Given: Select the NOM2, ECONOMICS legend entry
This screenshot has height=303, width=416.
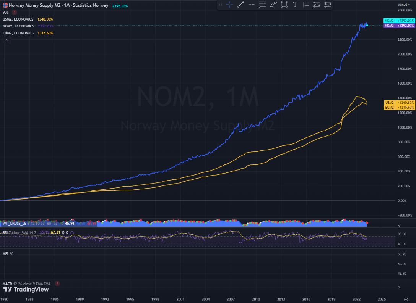Looking at the screenshot, I should (18, 26).
